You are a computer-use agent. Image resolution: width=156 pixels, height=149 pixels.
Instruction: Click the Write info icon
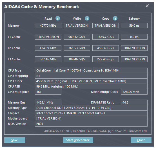click(87, 19)
